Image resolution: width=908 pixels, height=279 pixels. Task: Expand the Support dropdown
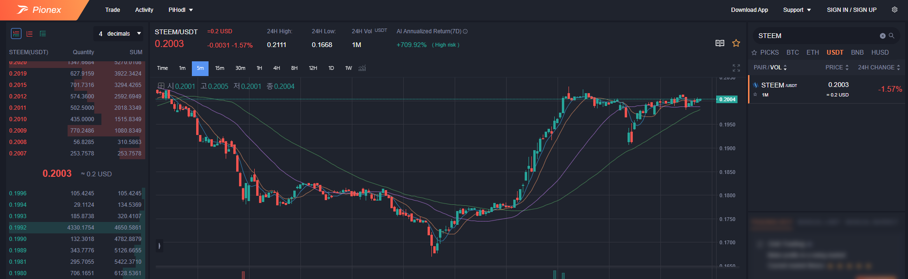pos(797,10)
